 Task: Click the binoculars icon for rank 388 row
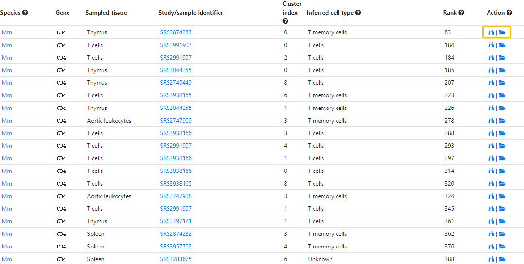coord(491,259)
